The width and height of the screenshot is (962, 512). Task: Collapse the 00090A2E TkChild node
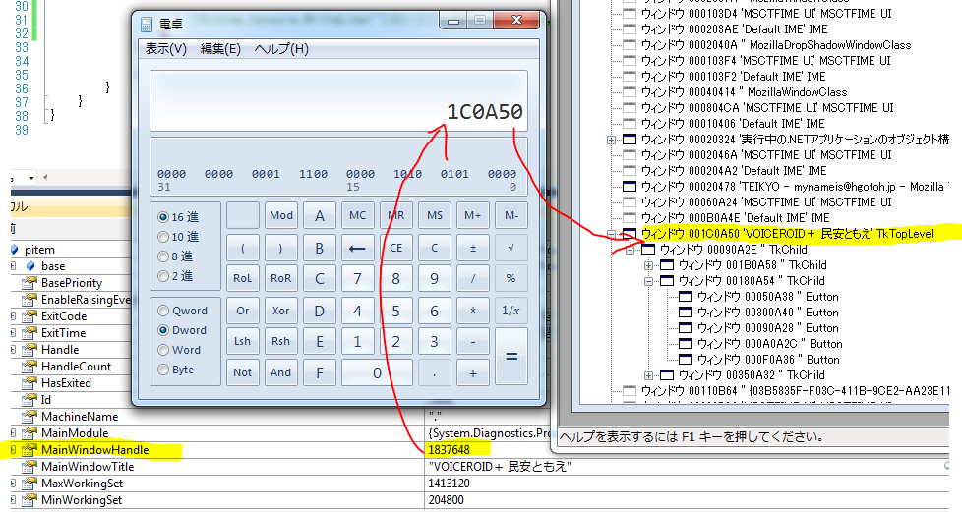pyautogui.click(x=630, y=250)
